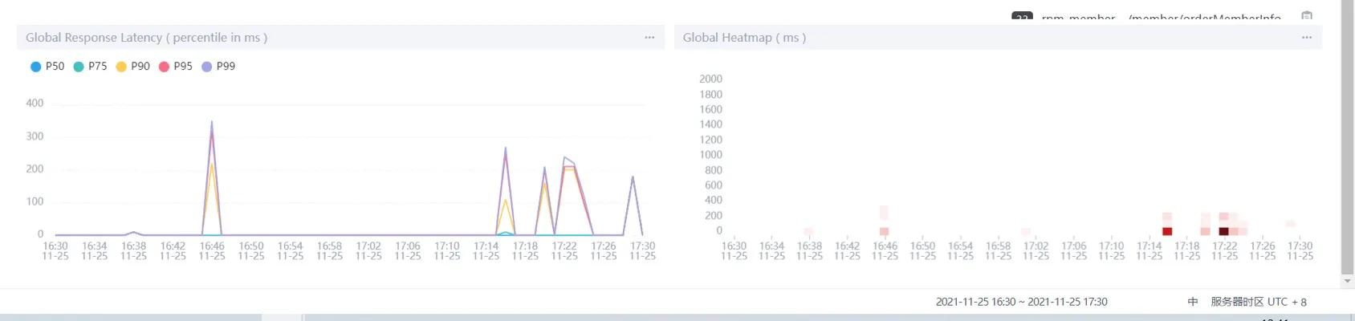Click the P99 latency peak near 16:46
This screenshot has height=321, width=1355.
click(212, 122)
